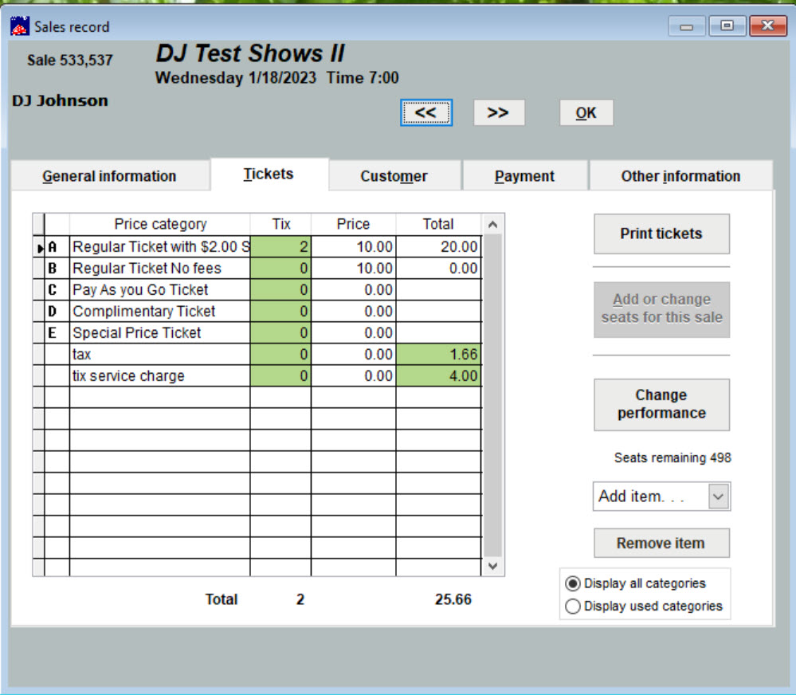This screenshot has width=796, height=695.
Task: Open the Add item dropdown
Action: coord(718,497)
